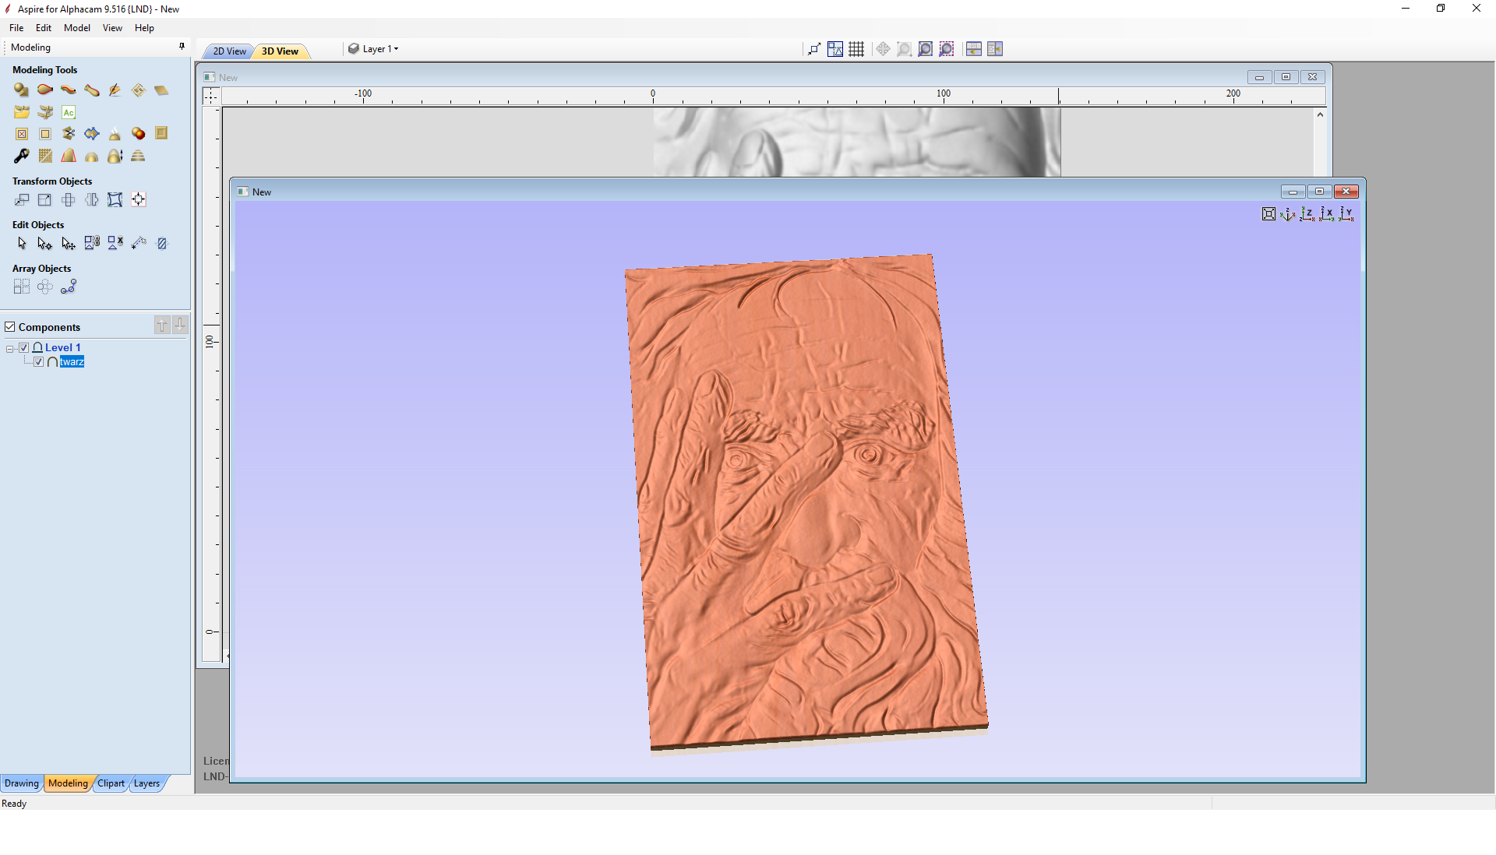The width and height of the screenshot is (1496, 855).
Task: Click the Distort Object transform icon
Action: click(115, 200)
